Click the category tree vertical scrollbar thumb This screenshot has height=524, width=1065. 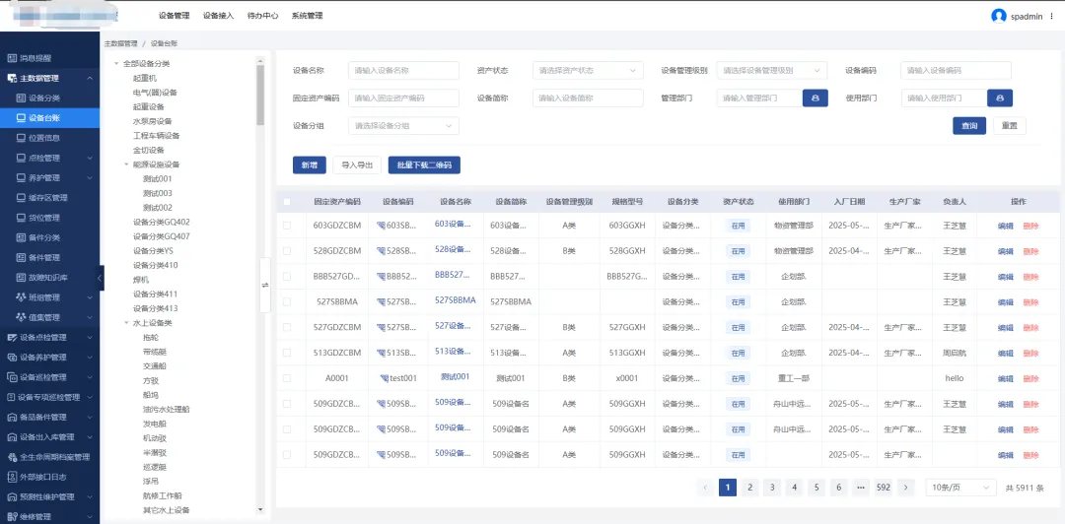pyautogui.click(x=260, y=95)
